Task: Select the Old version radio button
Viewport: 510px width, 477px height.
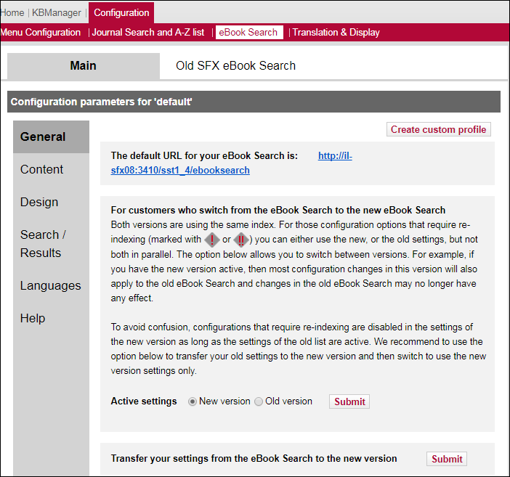Action: tap(259, 401)
